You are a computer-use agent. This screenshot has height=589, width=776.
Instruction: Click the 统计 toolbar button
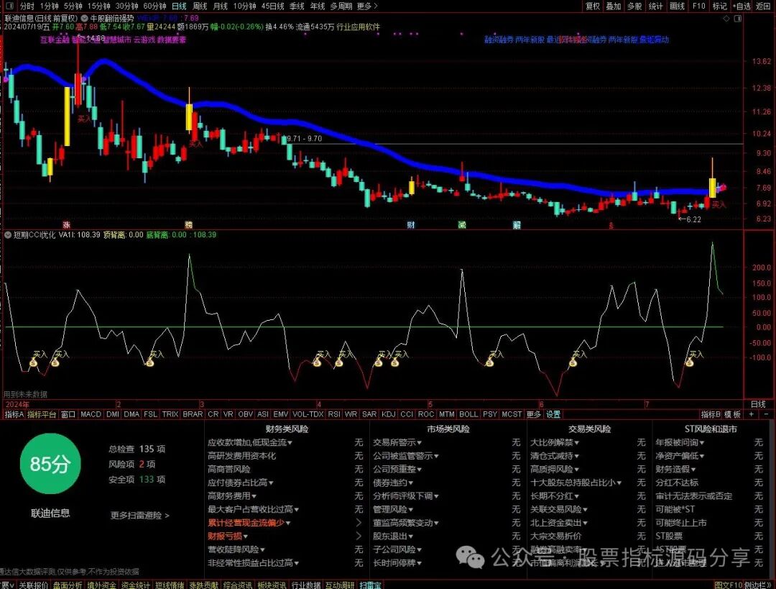[x=655, y=6]
